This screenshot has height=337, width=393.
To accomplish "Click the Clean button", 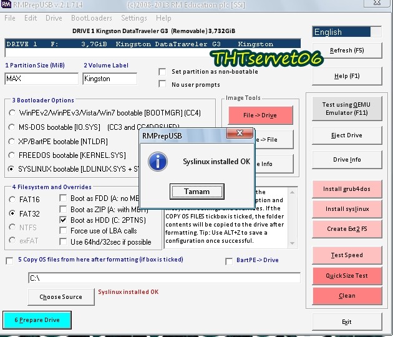I will 347,296.
